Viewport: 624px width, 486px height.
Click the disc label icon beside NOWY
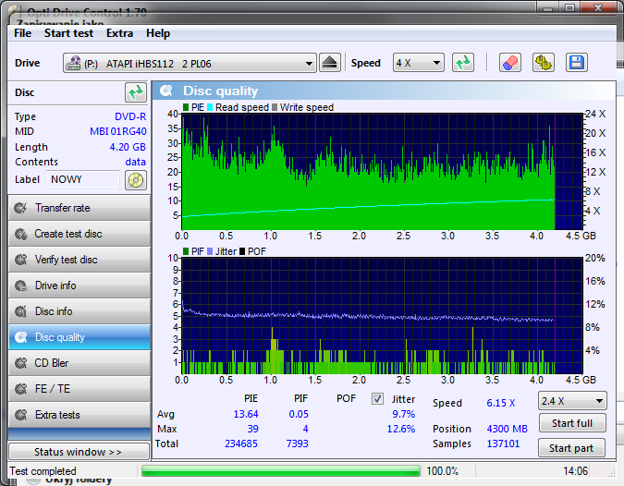coord(136,180)
